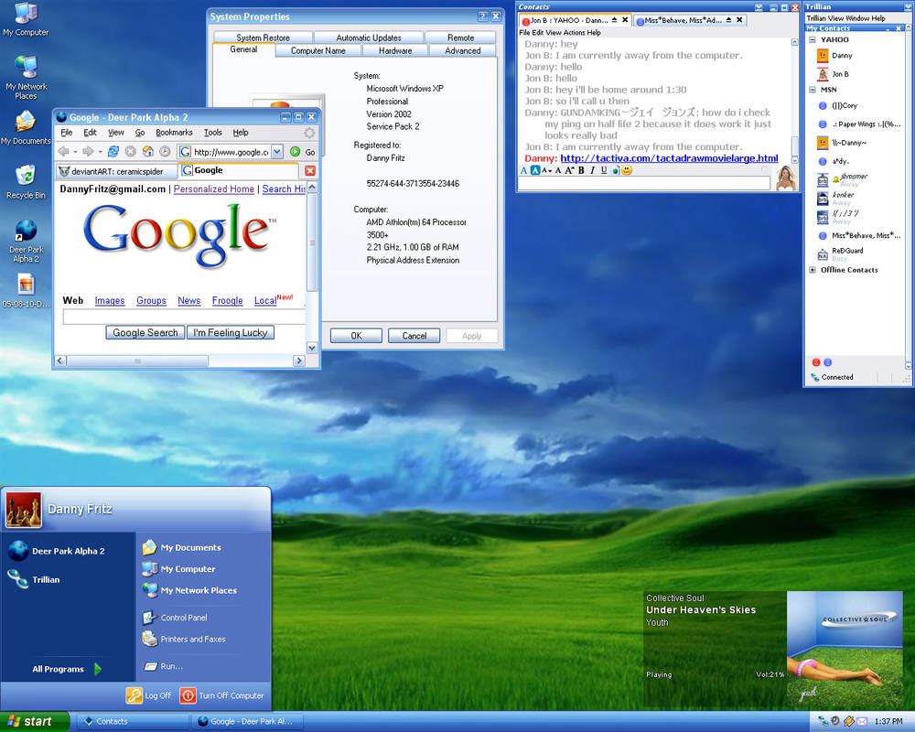Click the Yahoo red status icon in Trillian
915x732 pixels.
click(816, 362)
